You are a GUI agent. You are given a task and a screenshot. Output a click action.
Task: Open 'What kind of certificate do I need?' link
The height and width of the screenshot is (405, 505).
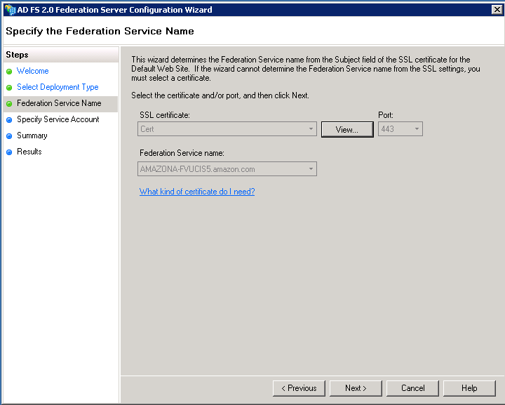click(x=197, y=192)
